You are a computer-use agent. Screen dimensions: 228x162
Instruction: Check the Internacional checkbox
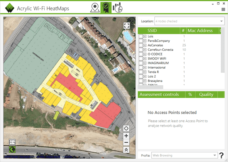click(141, 68)
